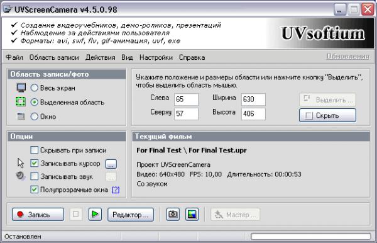Open the Редактор editor button
This screenshot has width=377, height=243.
click(x=131, y=214)
